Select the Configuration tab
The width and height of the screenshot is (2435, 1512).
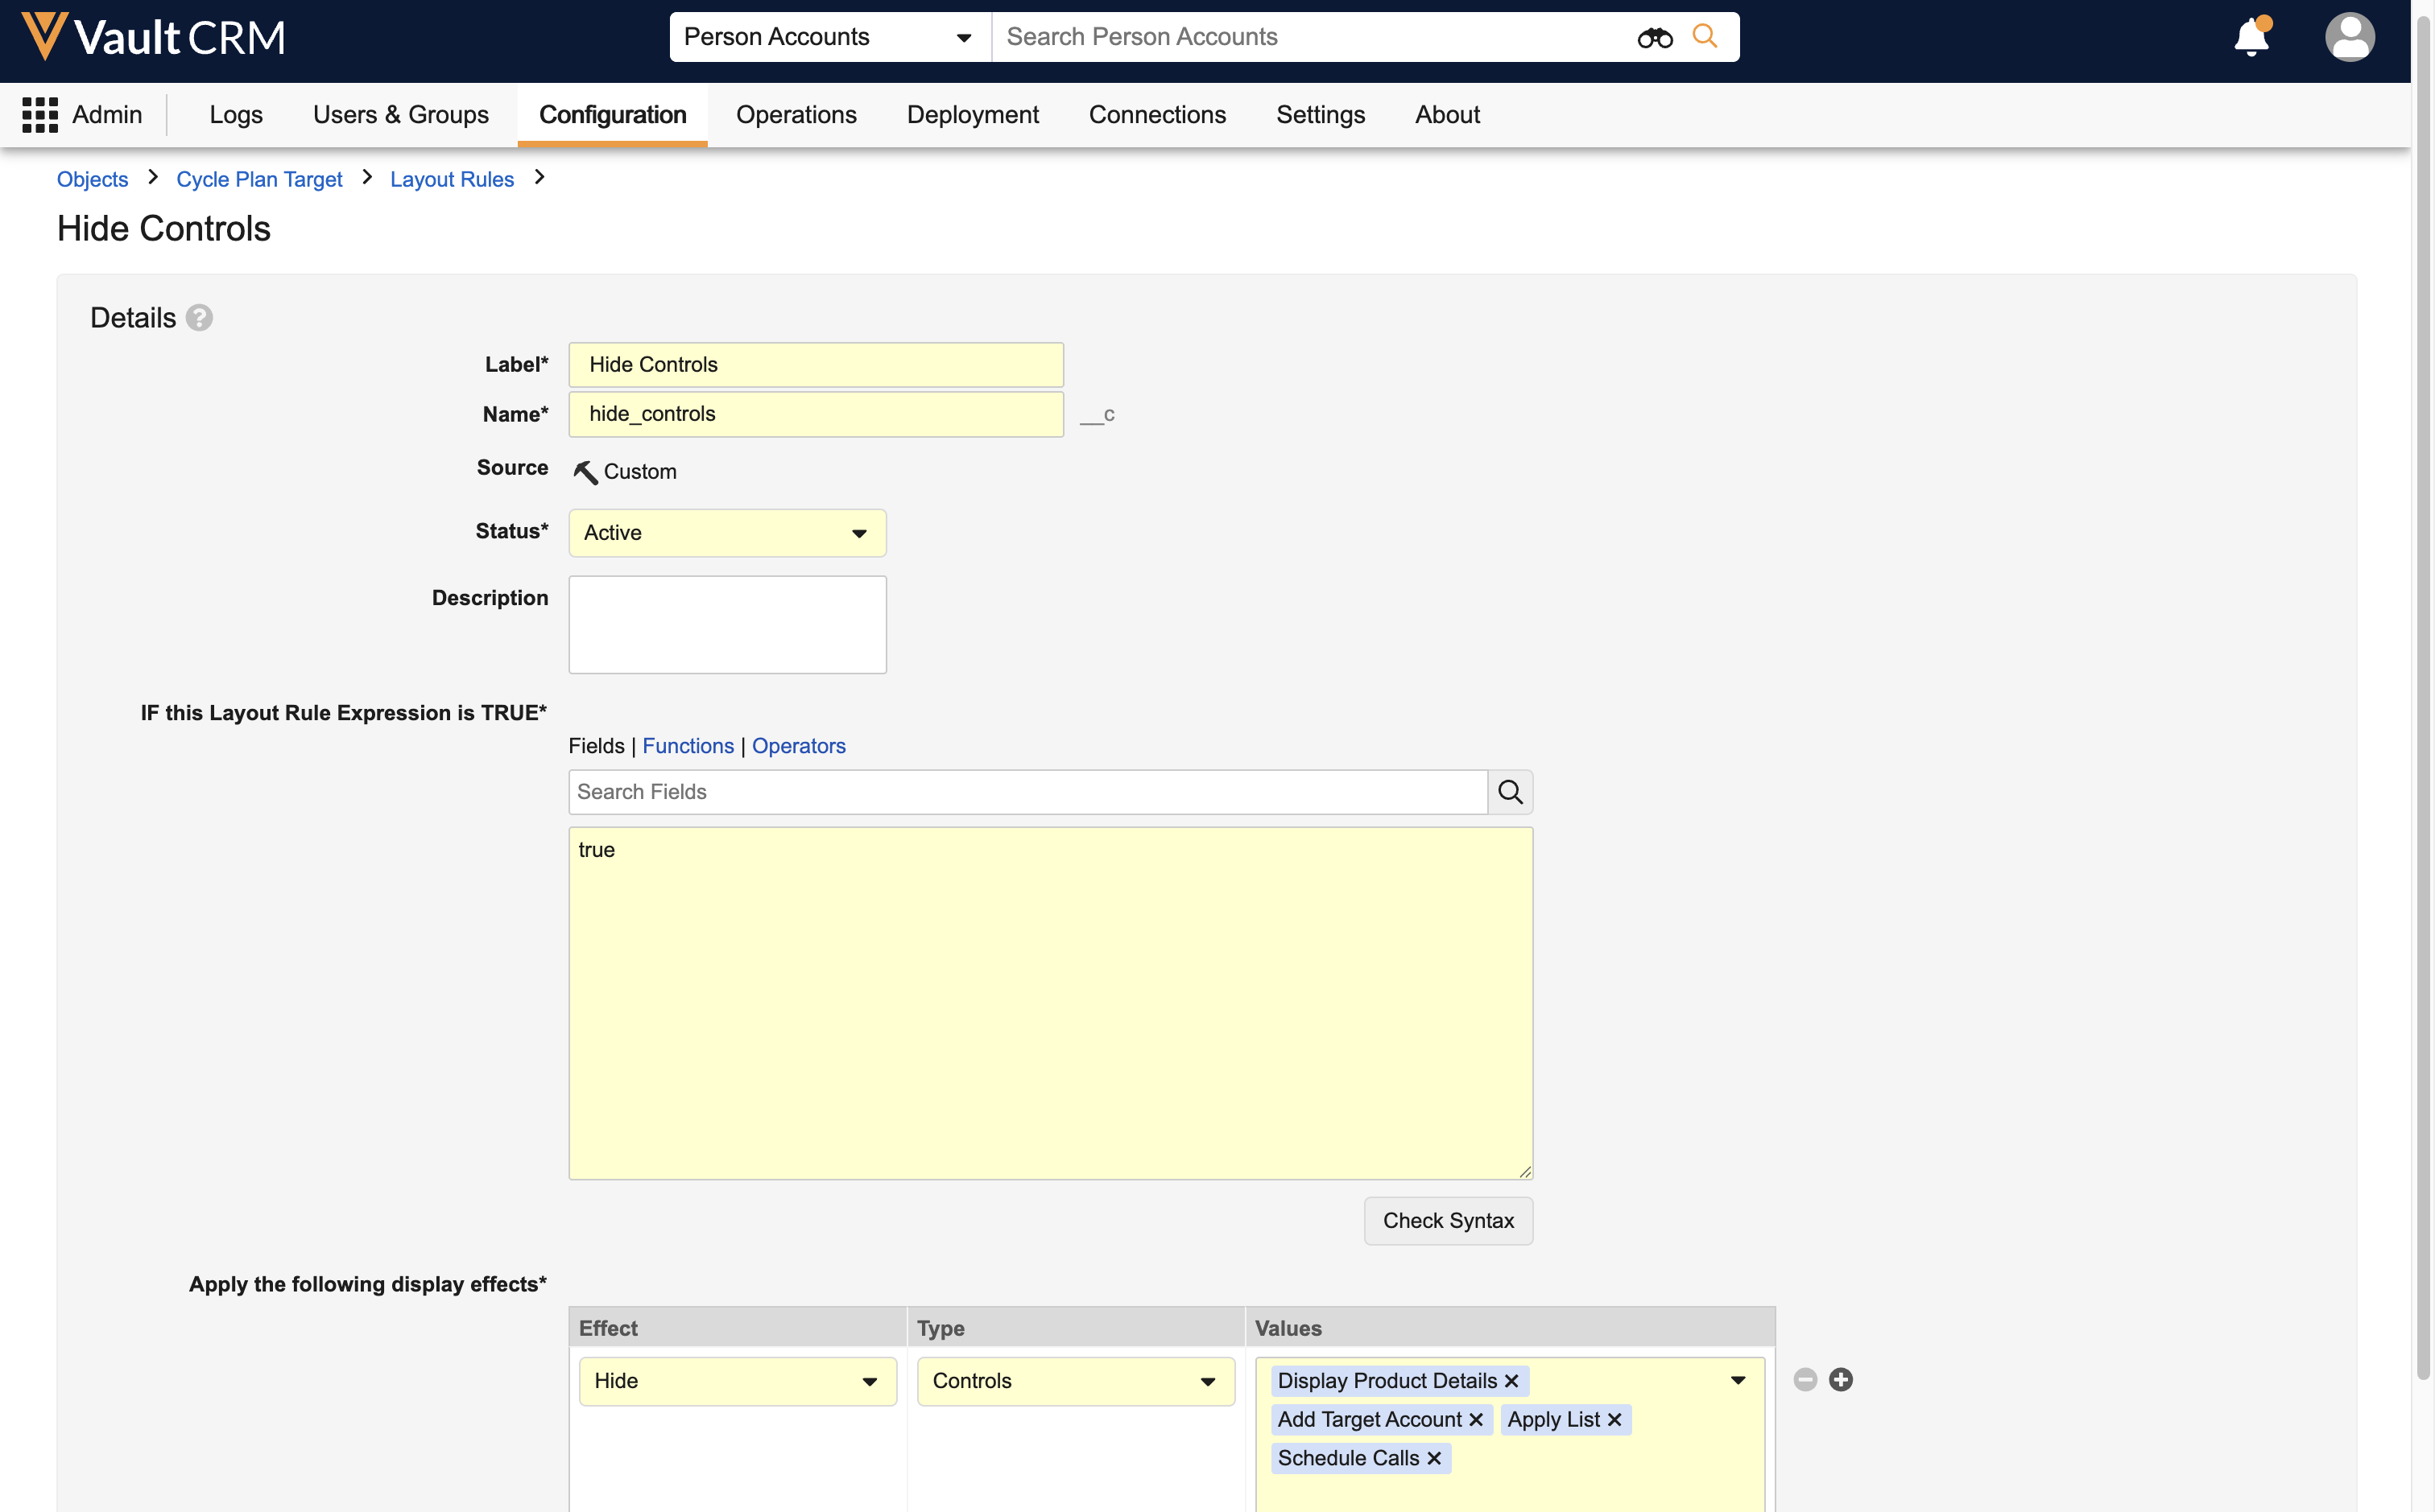click(612, 115)
